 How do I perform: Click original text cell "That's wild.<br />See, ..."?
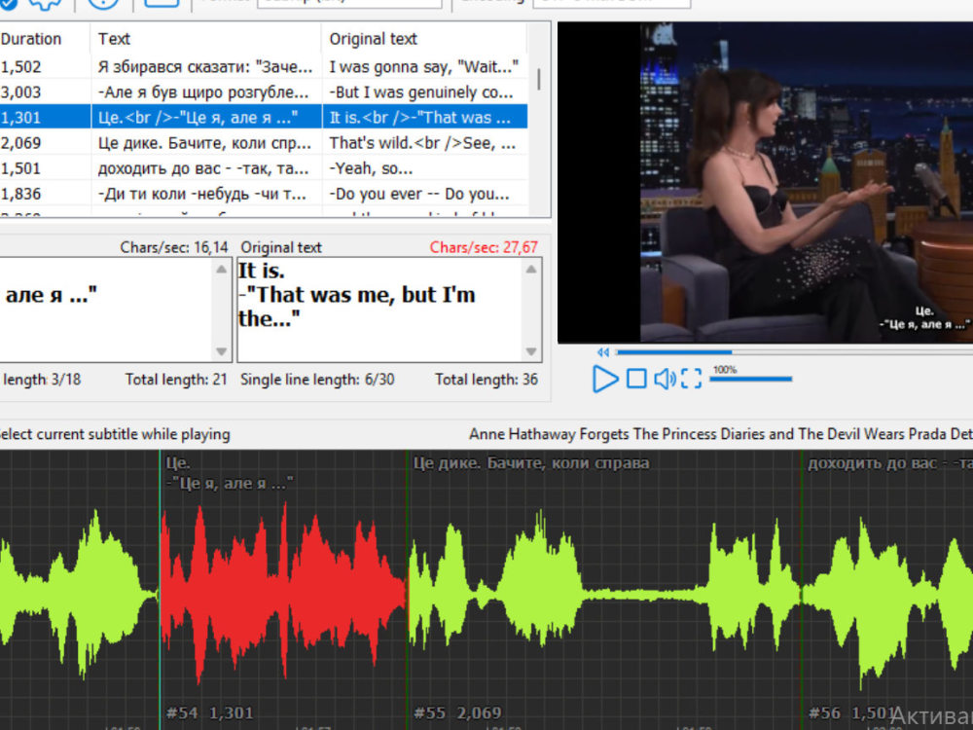coord(424,143)
